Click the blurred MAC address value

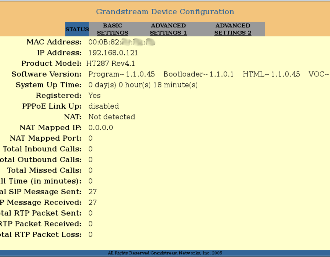[x=122, y=42]
